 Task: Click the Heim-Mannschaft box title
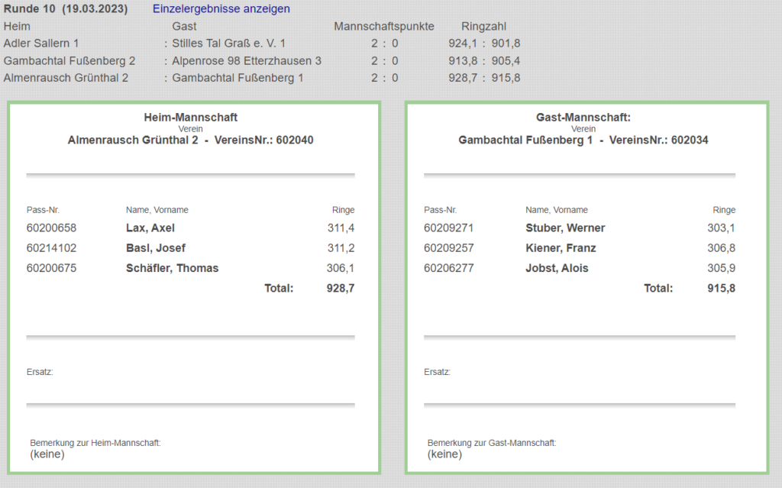click(x=191, y=118)
